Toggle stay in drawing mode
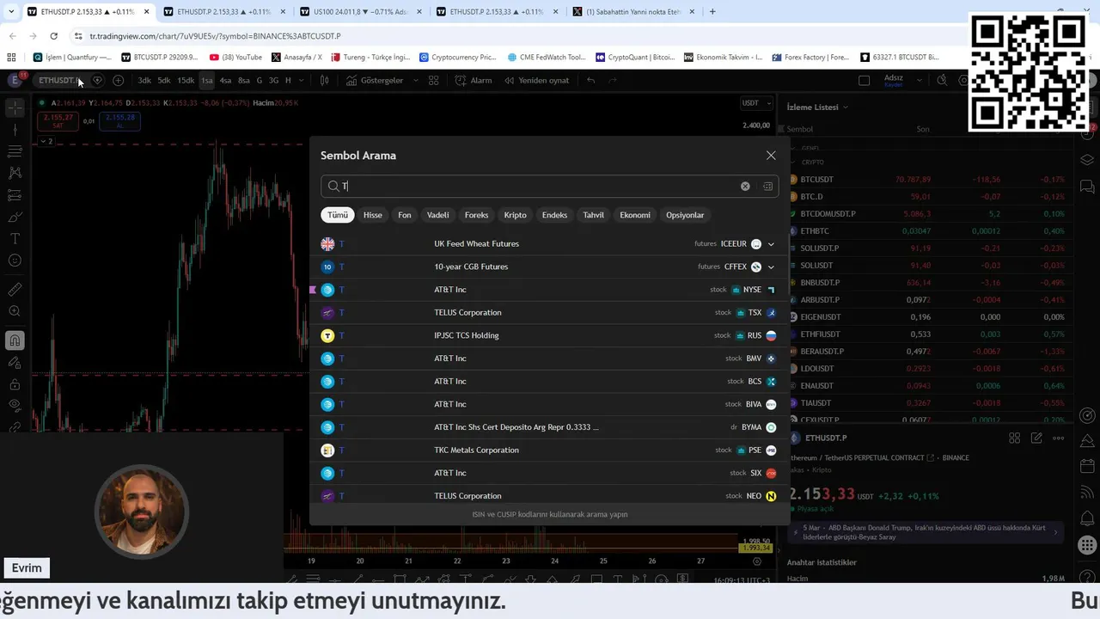This screenshot has height=619, width=1100. (15, 362)
